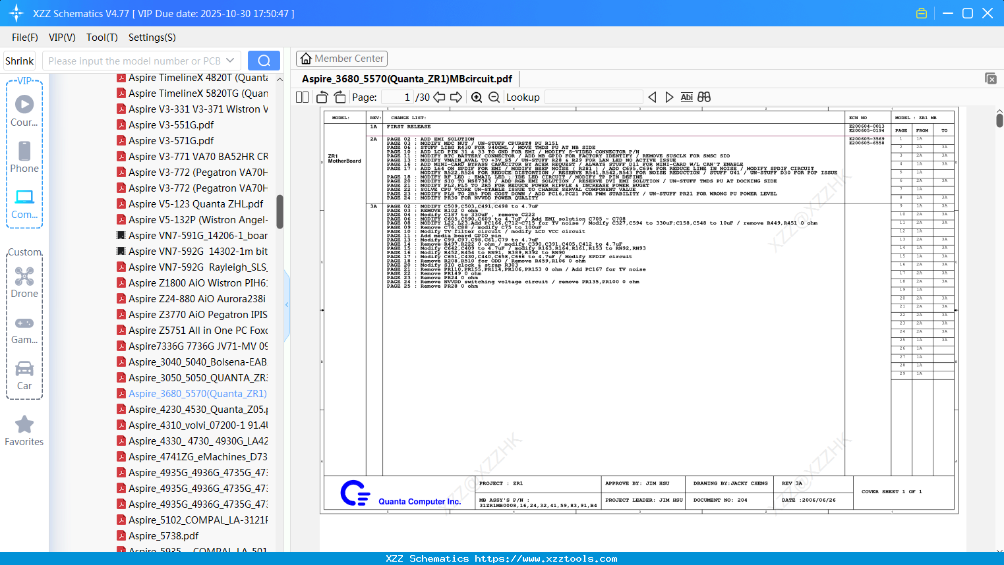This screenshot has width=1004, height=565.
Task: Open Favorites in the sidebar
Action: 24,431
